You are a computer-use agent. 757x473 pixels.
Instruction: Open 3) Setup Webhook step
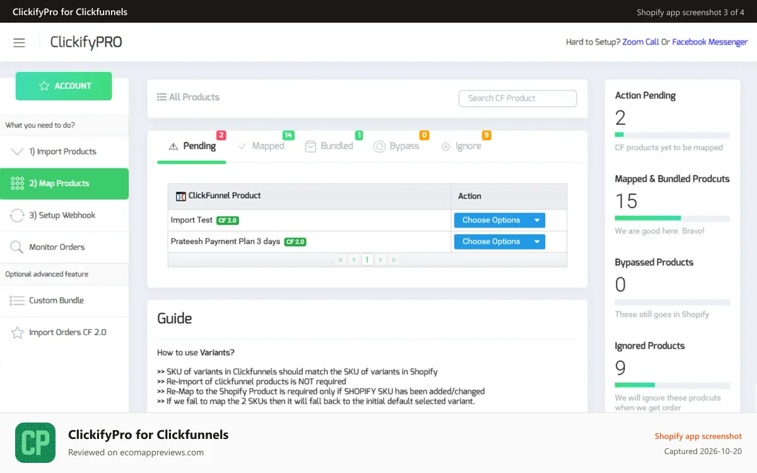tap(64, 215)
